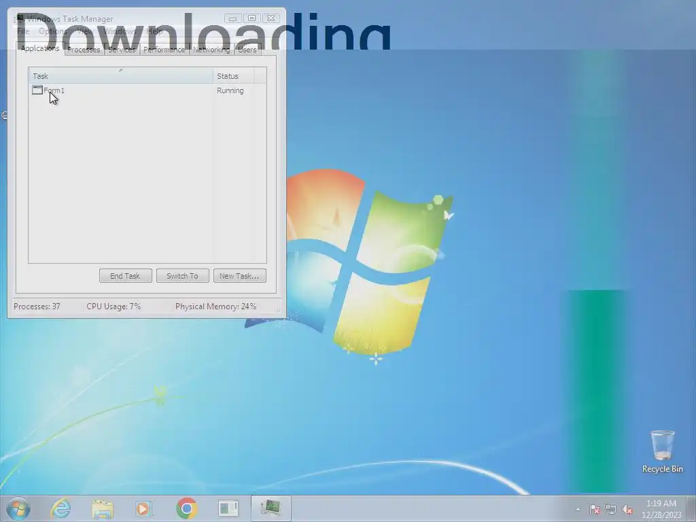Open the muted volume tray icon
Viewport: 696px width, 522px height.
(x=627, y=510)
